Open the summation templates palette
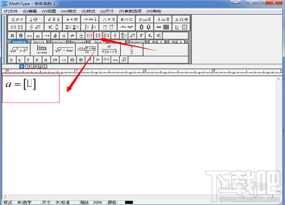 point(72,27)
